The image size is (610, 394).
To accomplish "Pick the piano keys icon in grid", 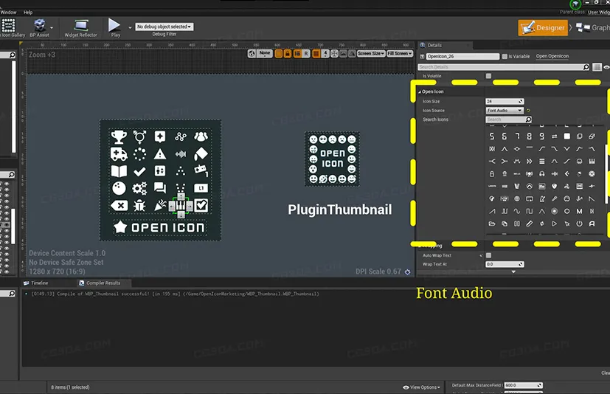I will tap(592, 161).
